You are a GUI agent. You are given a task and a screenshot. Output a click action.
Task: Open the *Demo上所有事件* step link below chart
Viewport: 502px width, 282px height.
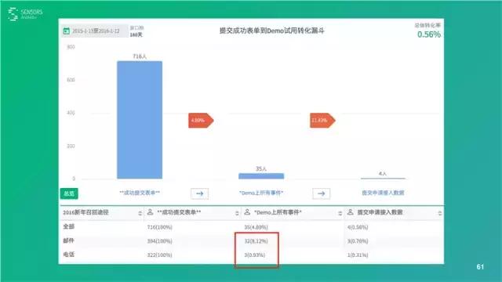click(261, 193)
